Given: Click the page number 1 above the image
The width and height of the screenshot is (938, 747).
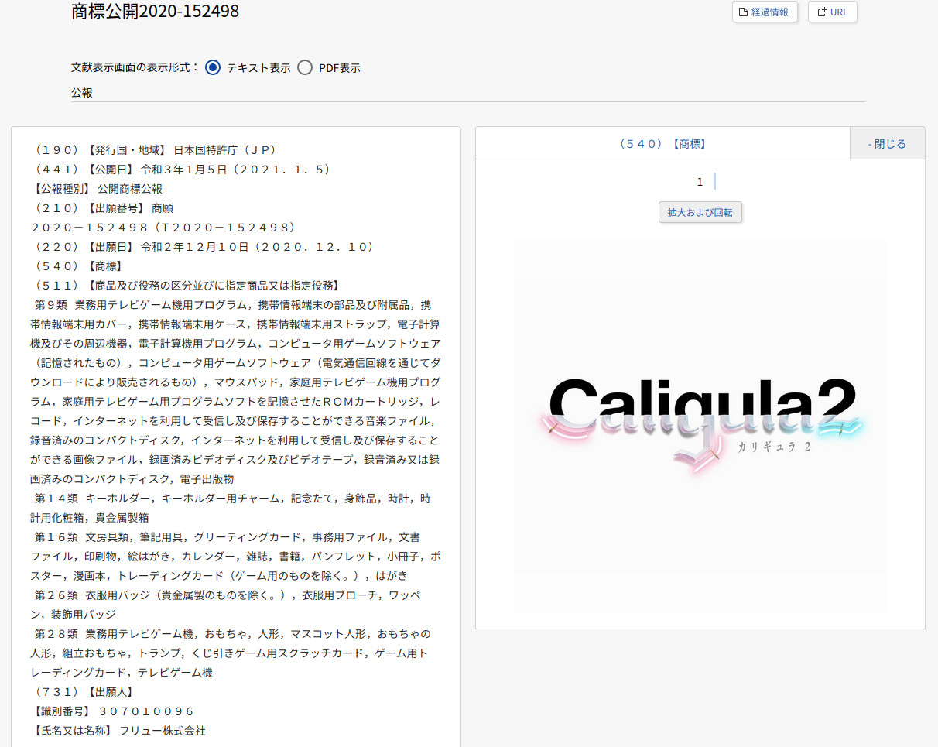Looking at the screenshot, I should [700, 182].
